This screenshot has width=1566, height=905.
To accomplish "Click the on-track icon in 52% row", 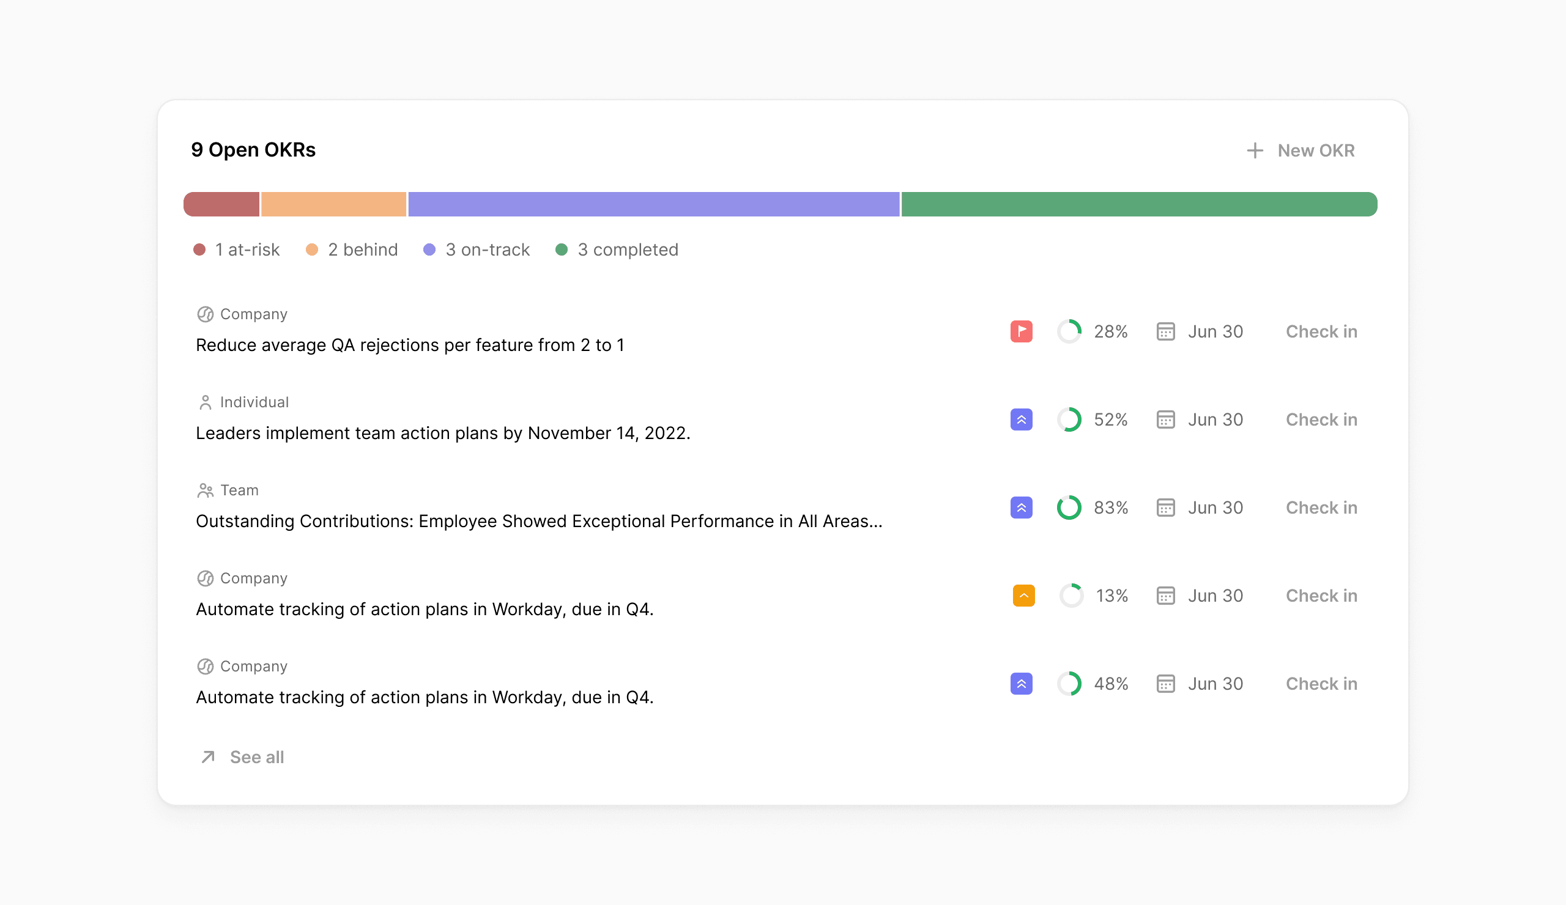I will (1021, 420).
